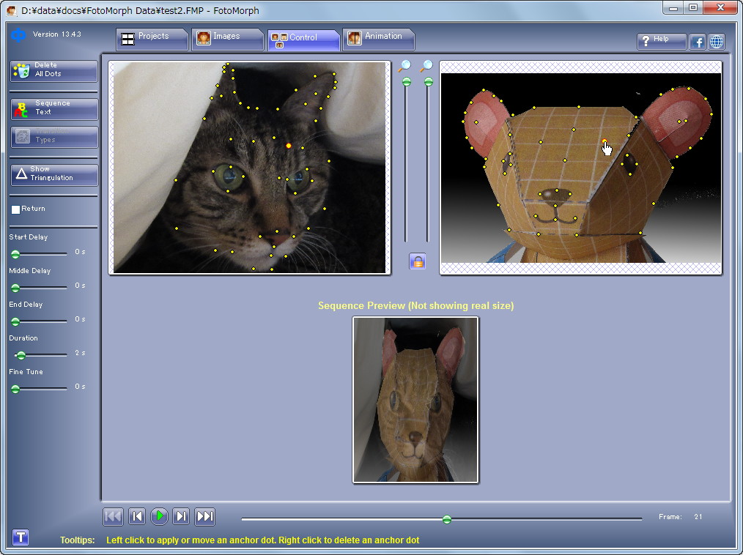Open Help
The width and height of the screenshot is (743, 555).
pyautogui.click(x=662, y=41)
